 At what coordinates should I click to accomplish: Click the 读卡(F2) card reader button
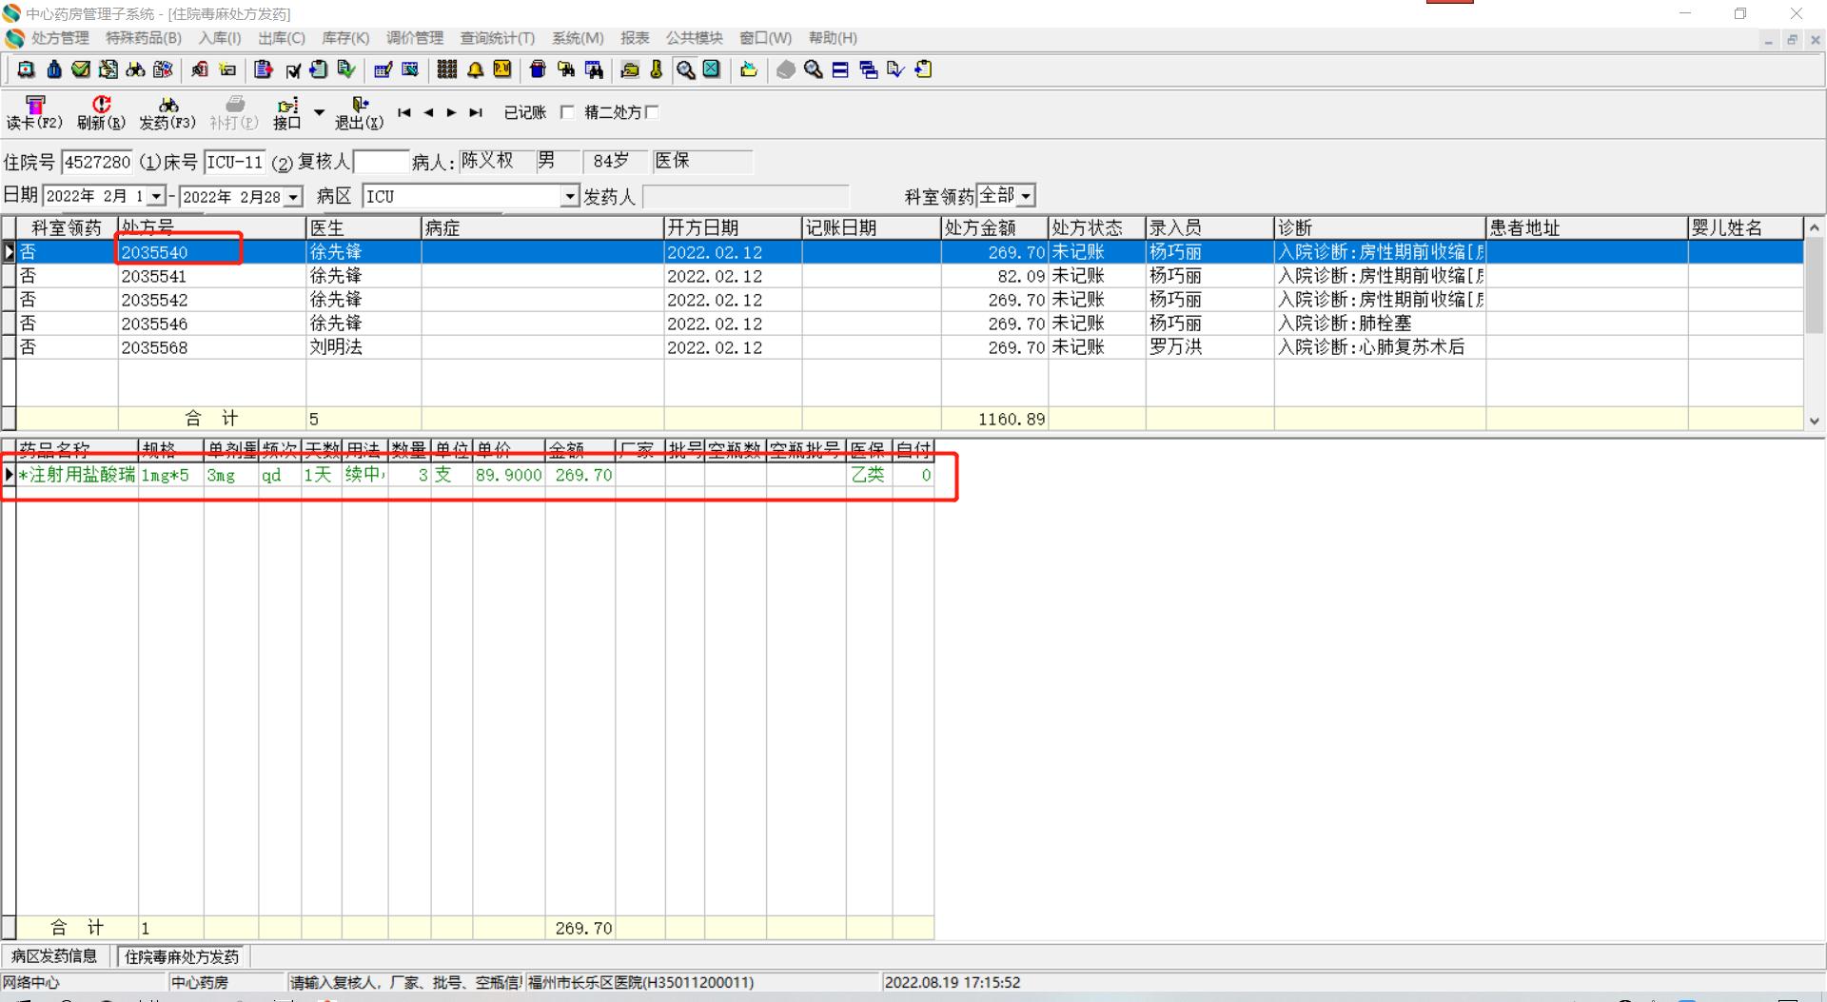point(35,112)
